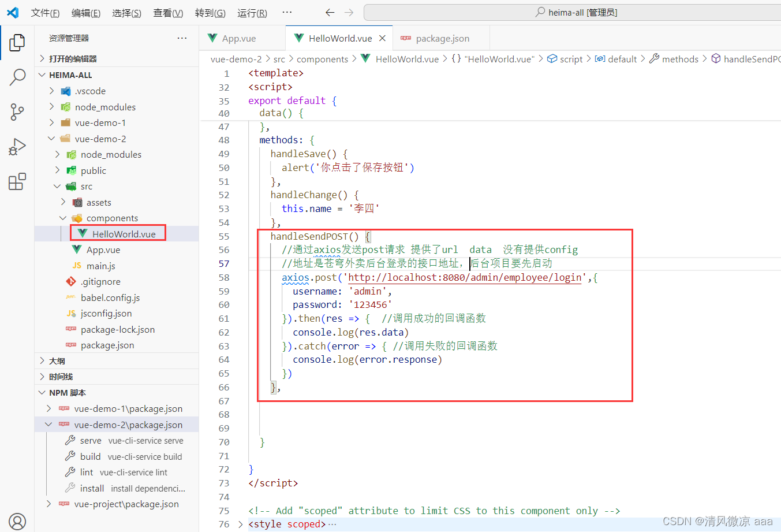The height and width of the screenshot is (532, 781).
Task: Click line number 57 in the gutter
Action: [x=224, y=263]
